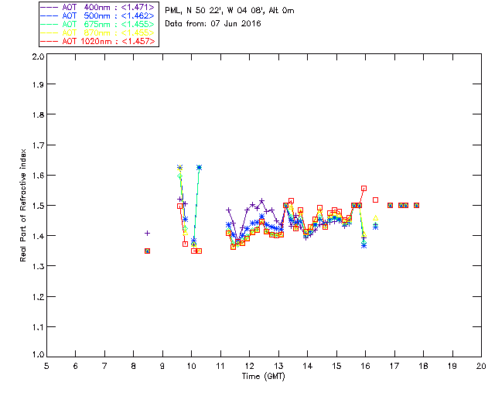Click the time axis tick label 11
Image resolution: width=495 pixels, height=396 pixels.
coord(220,366)
